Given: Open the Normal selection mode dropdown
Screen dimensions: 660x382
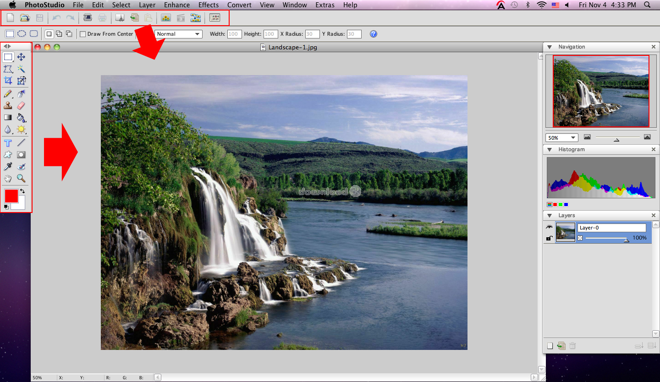Looking at the screenshot, I should coord(179,34).
